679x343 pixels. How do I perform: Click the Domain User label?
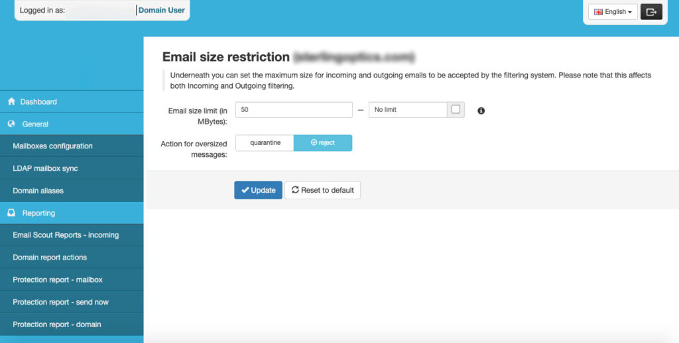point(162,10)
